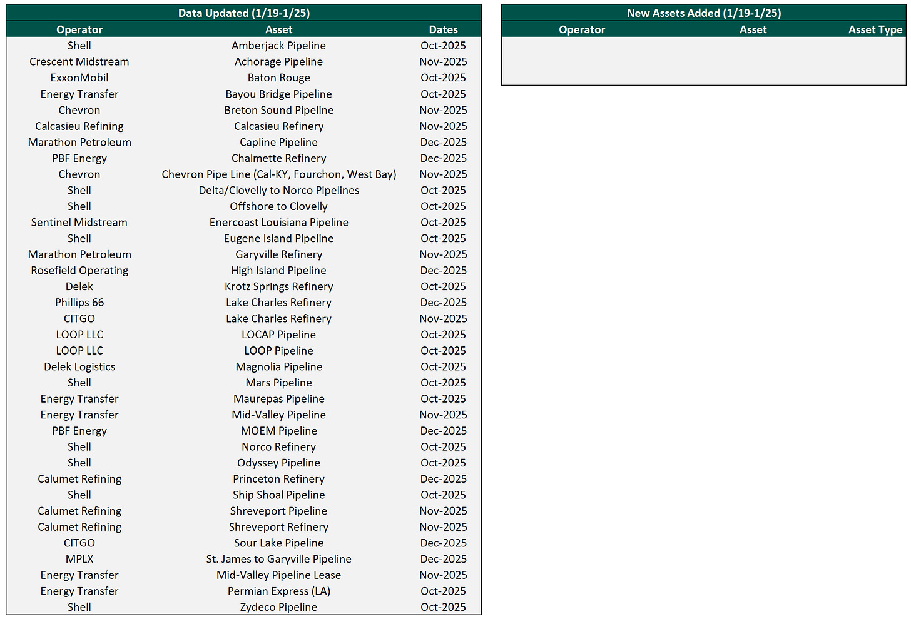This screenshot has height=619, width=911.
Task: Click the 'Phillips 66' operator cell
Action: coord(79,303)
